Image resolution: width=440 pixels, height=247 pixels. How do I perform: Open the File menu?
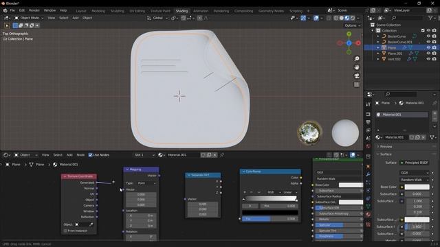pyautogui.click(x=12, y=10)
